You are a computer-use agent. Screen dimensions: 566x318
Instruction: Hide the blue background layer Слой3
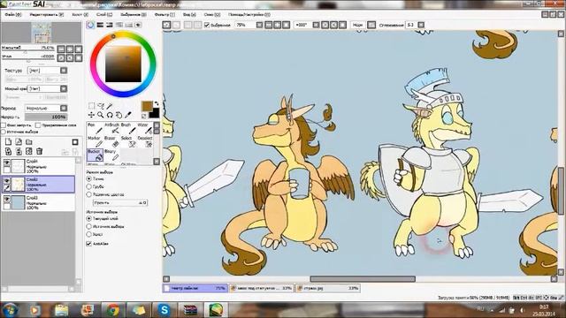tap(6, 199)
